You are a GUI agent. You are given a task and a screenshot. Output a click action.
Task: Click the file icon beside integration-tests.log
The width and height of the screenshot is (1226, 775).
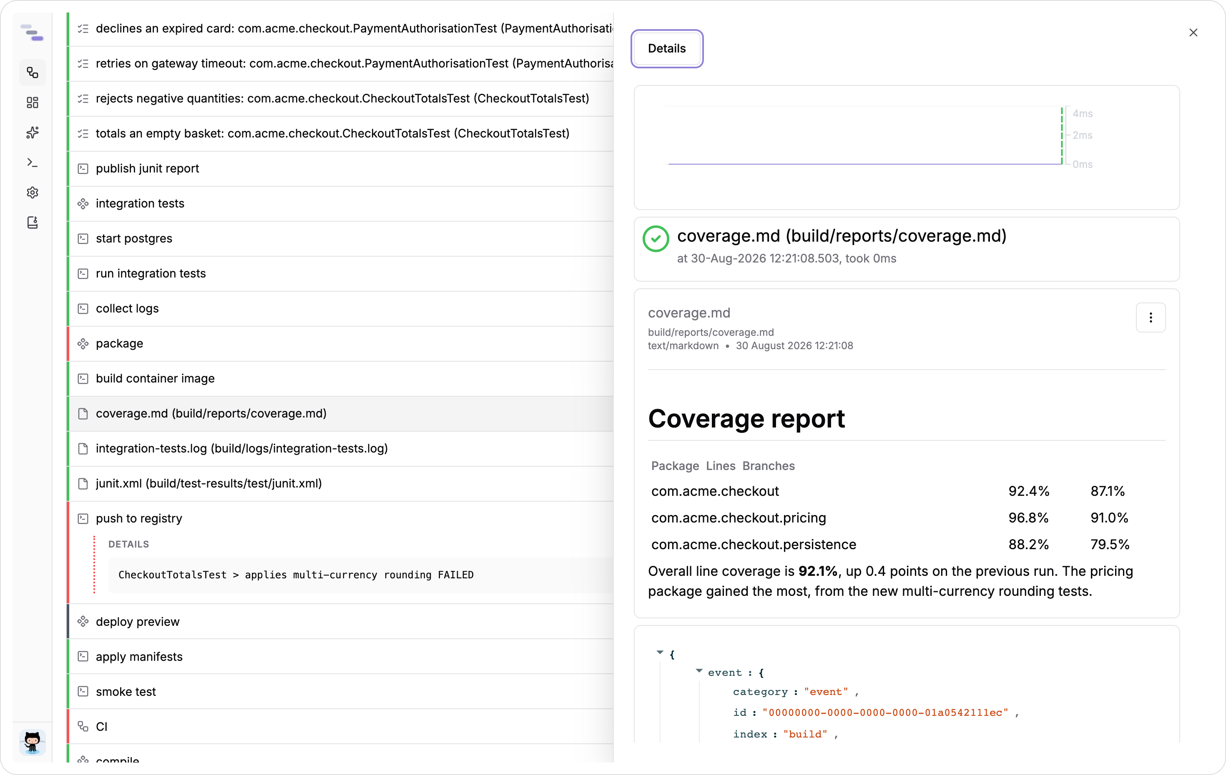click(83, 449)
